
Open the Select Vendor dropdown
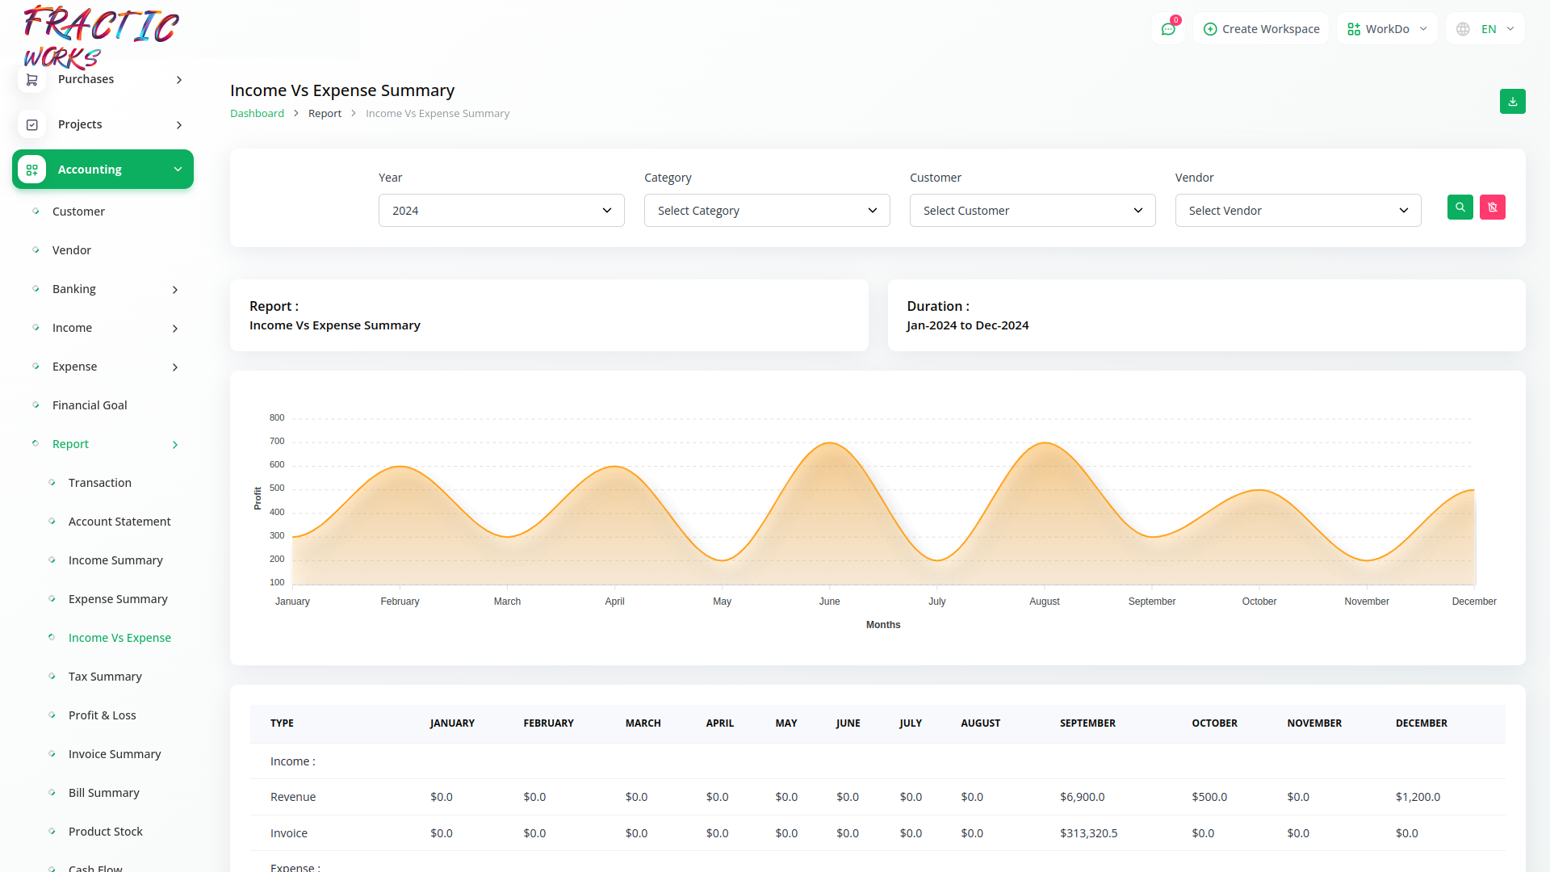click(x=1297, y=211)
